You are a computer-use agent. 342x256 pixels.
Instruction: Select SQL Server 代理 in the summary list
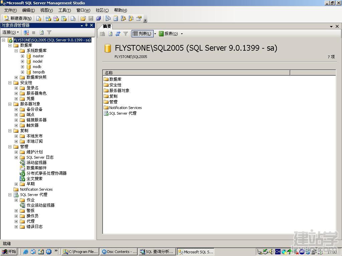click(x=123, y=113)
